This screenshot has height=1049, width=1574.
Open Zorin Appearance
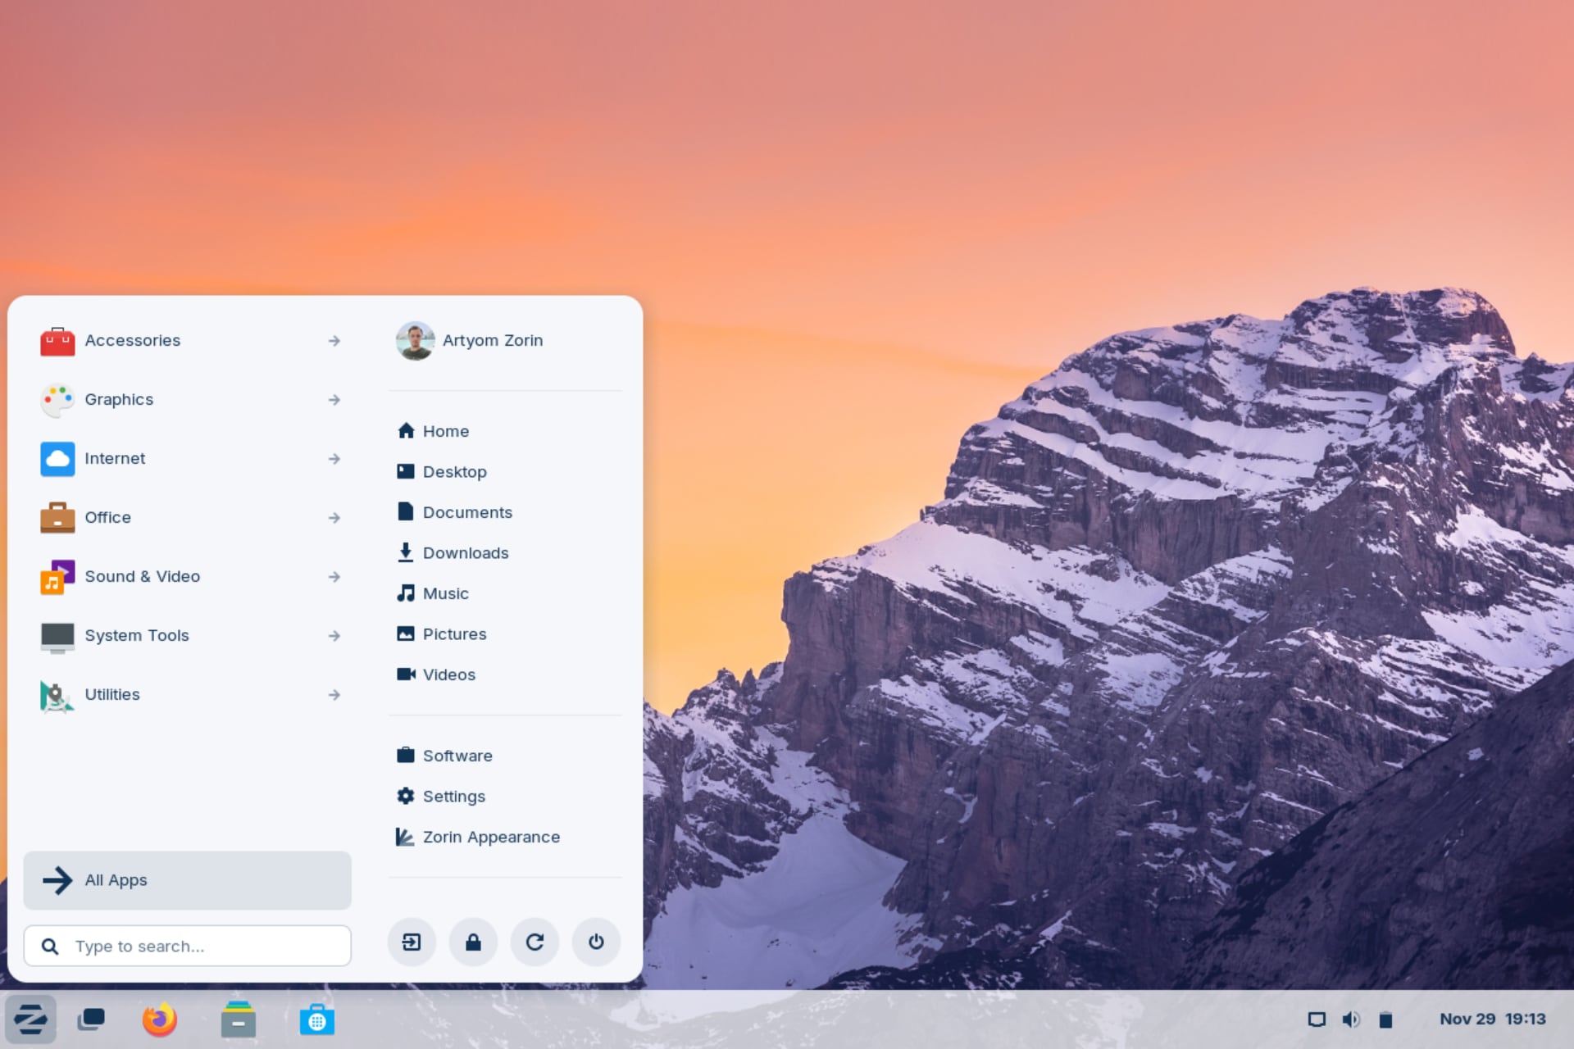tap(491, 837)
